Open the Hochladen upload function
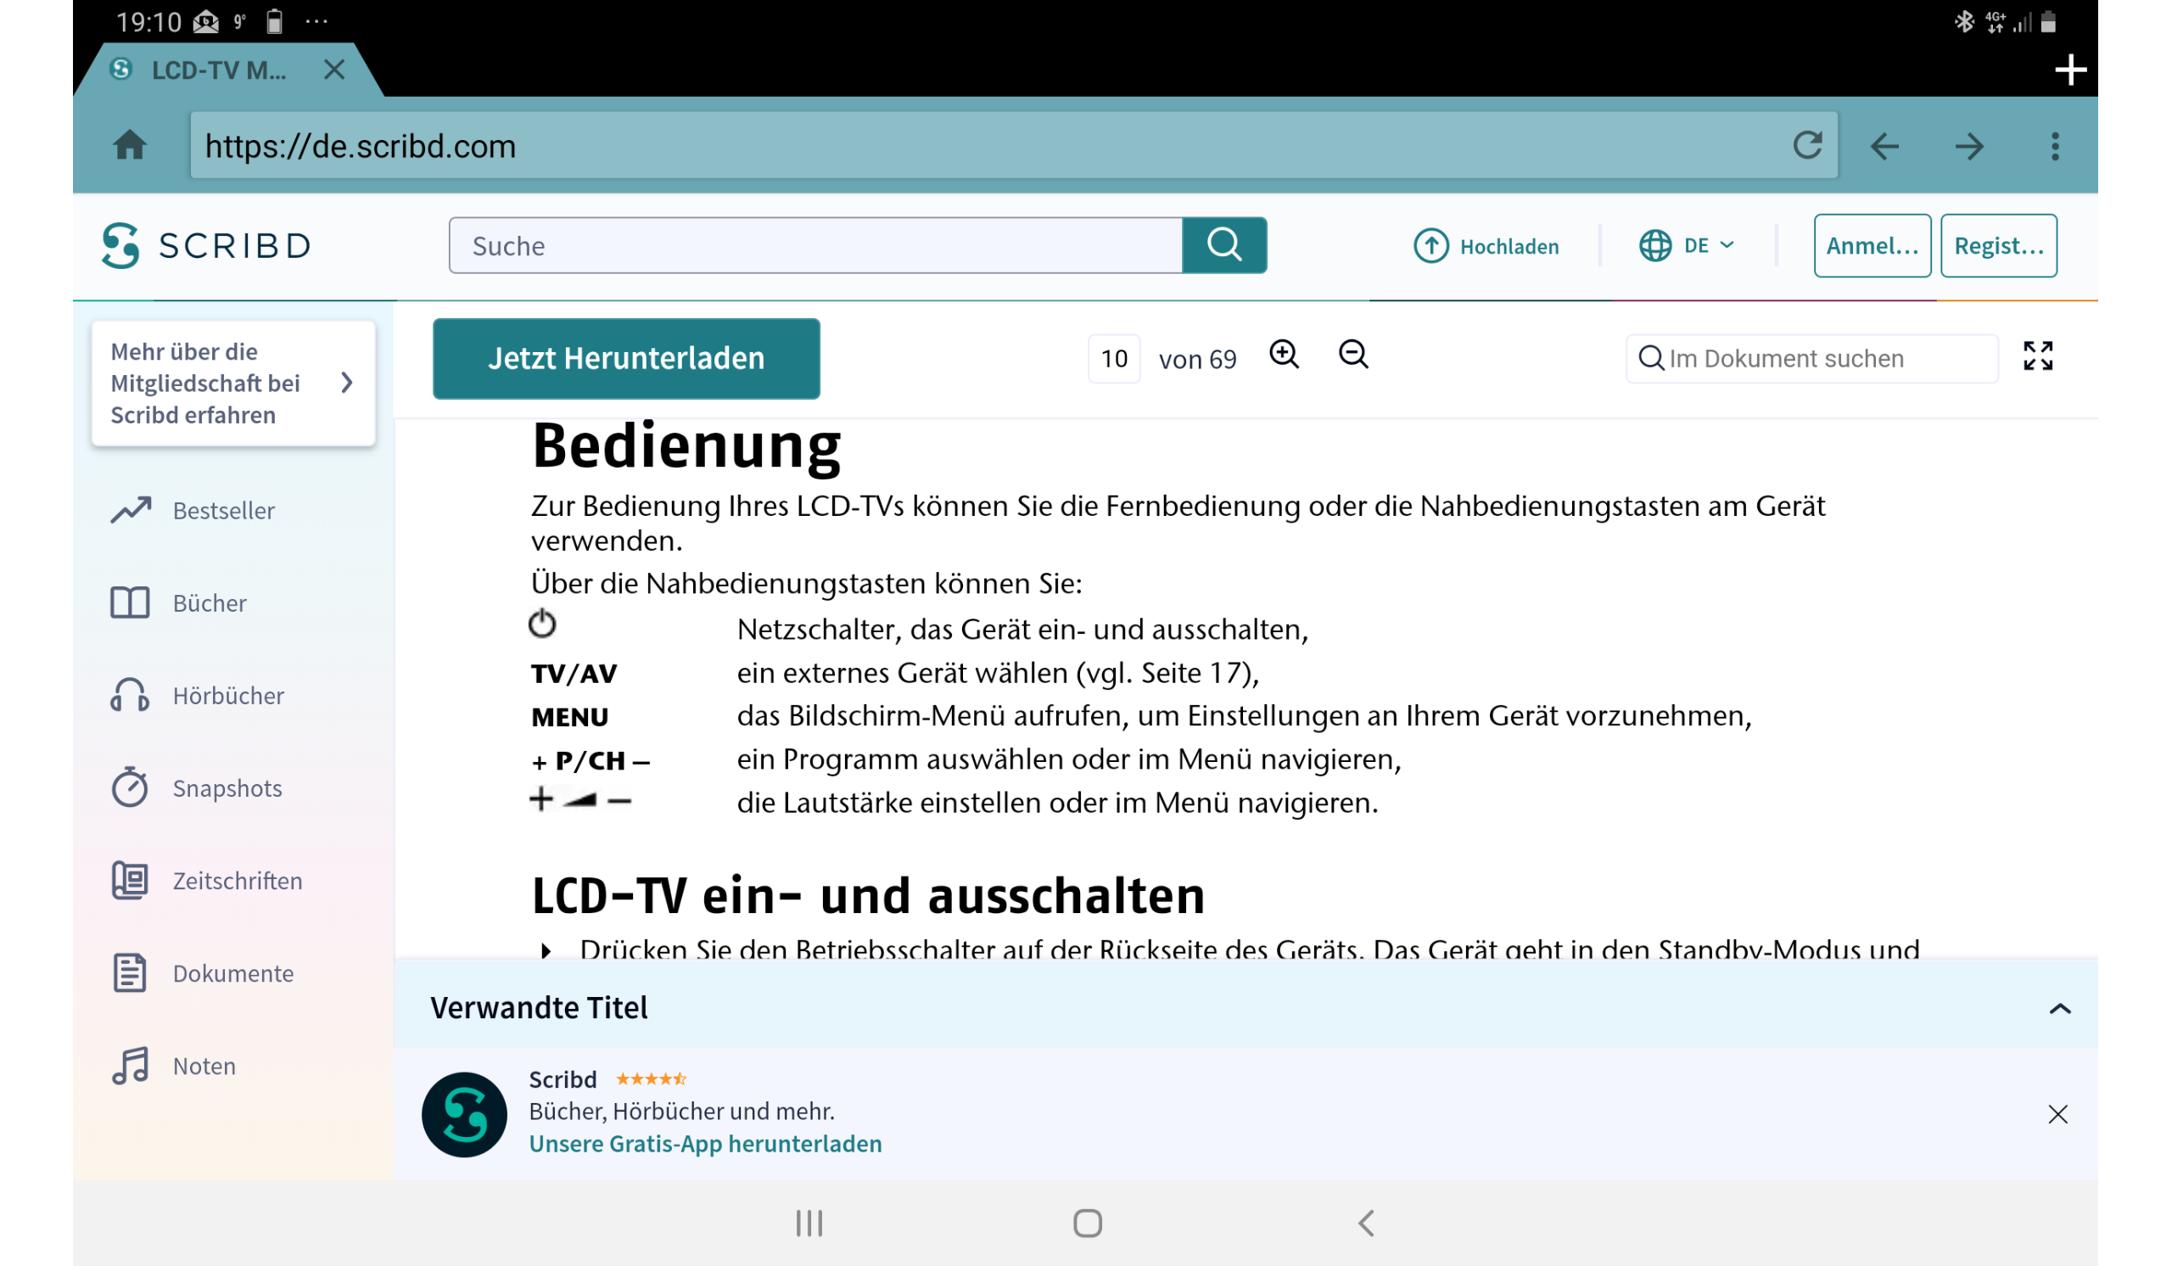The height and width of the screenshot is (1266, 2172). 1487,245
